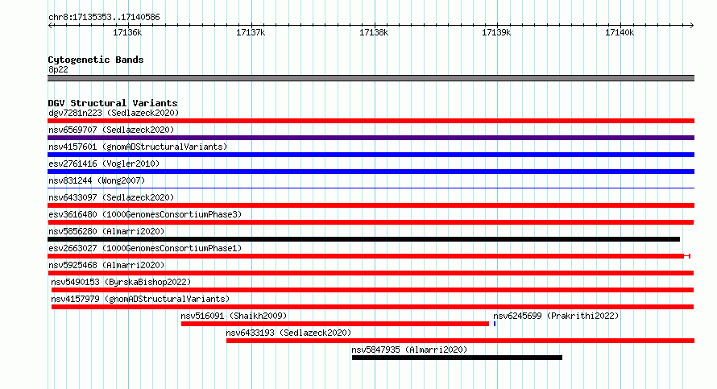Click the 17138k ruler tick label

(x=374, y=32)
